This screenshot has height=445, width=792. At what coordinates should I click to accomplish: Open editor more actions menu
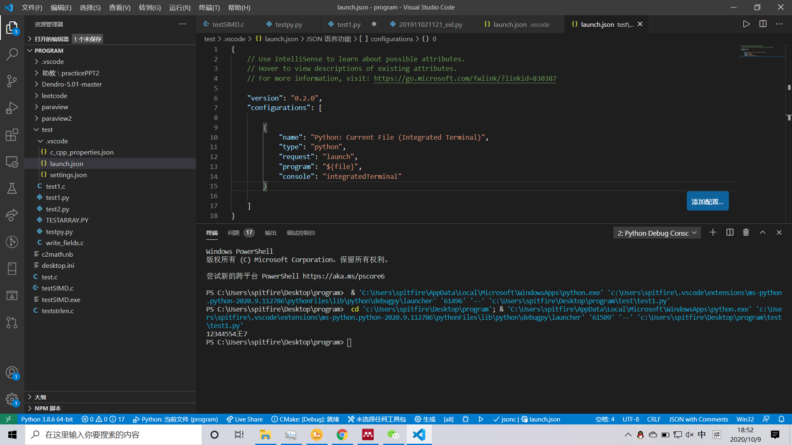click(x=779, y=24)
